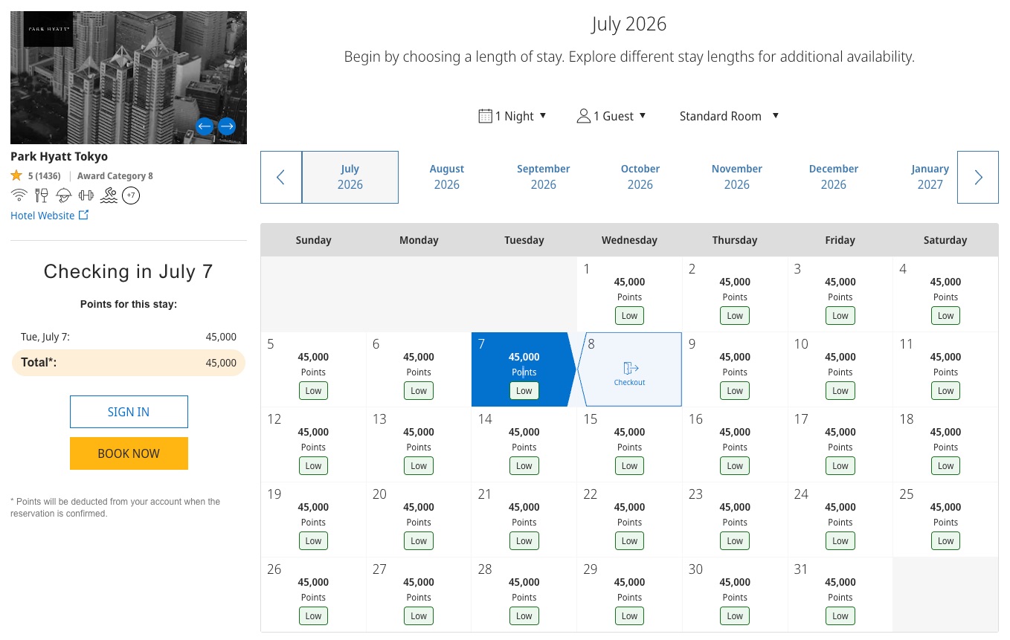Click the 5 (1436) reviews rating

[44, 176]
